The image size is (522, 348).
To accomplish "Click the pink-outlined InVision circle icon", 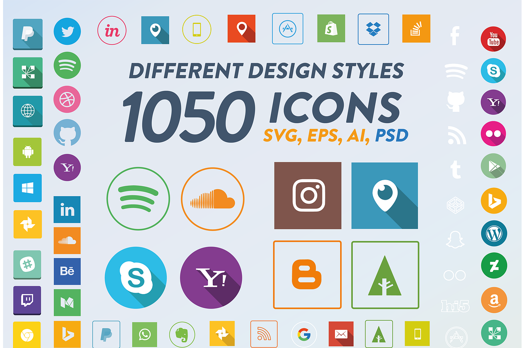I will [x=112, y=30].
